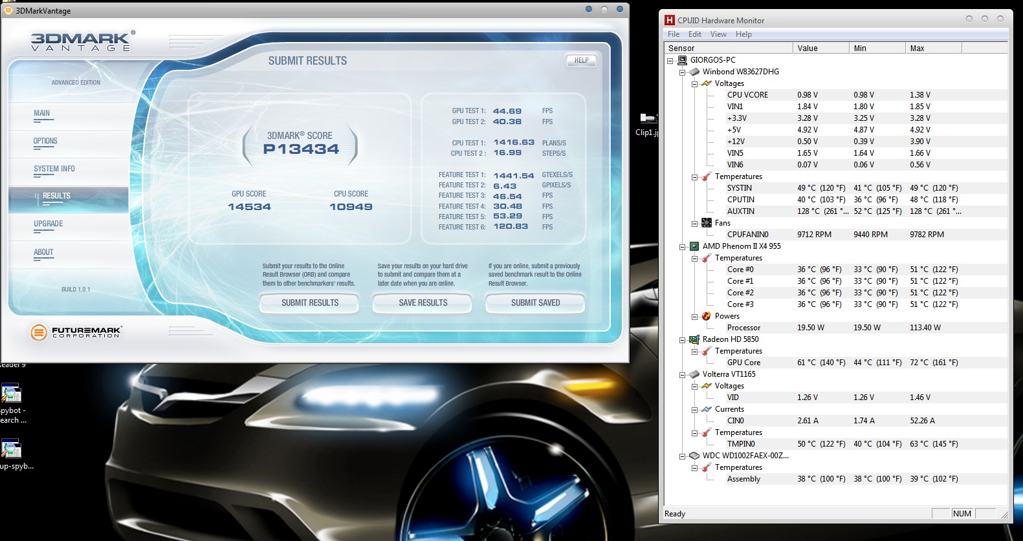Viewport: 1023px width, 541px height.
Task: Click the hard drive icon of WDC WD1002FAEX
Action: coord(694,456)
